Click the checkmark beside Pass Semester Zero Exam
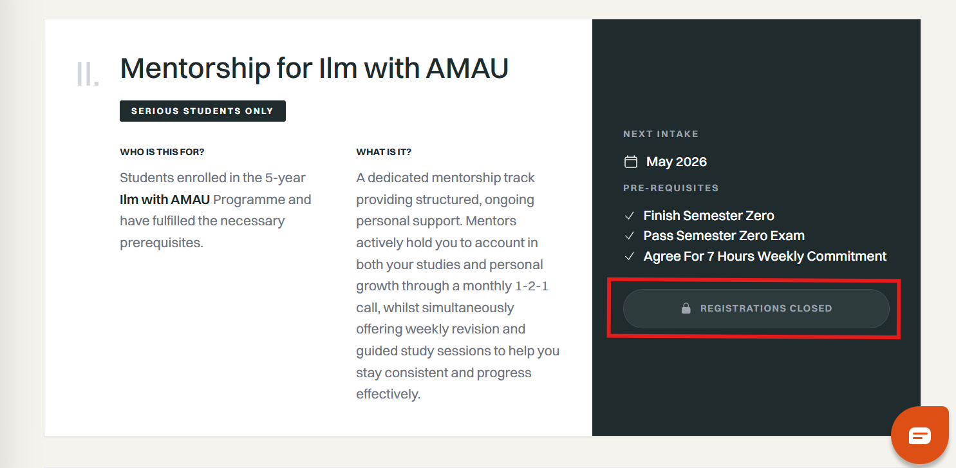Image resolution: width=956 pixels, height=468 pixels. (x=630, y=236)
